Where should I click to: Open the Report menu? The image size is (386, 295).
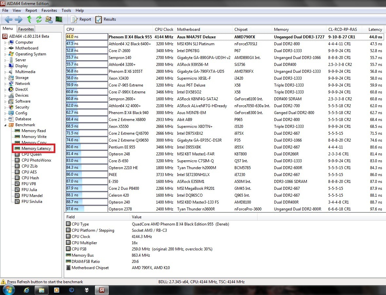tap(31, 10)
